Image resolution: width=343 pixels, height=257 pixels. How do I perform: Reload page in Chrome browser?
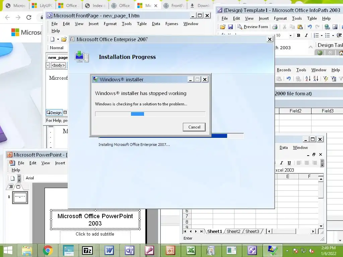click(29, 17)
